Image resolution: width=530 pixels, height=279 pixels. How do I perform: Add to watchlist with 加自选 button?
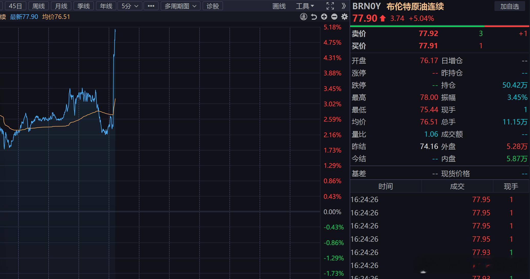tap(510, 6)
